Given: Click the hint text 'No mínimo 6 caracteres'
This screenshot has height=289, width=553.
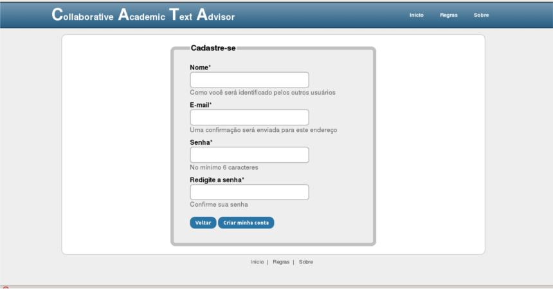Looking at the screenshot, I should coord(224,167).
